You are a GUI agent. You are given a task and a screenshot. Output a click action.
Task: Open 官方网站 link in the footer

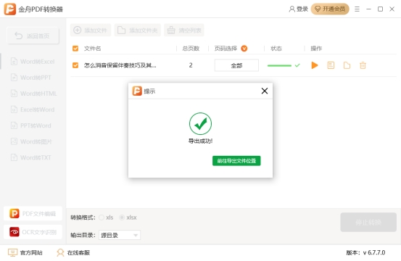point(25,252)
